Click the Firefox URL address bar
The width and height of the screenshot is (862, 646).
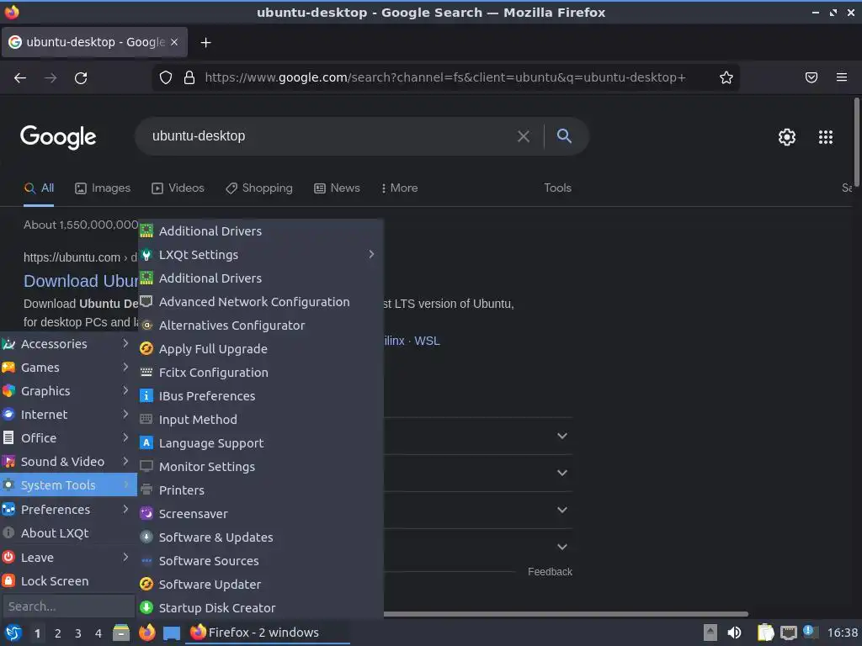(445, 77)
